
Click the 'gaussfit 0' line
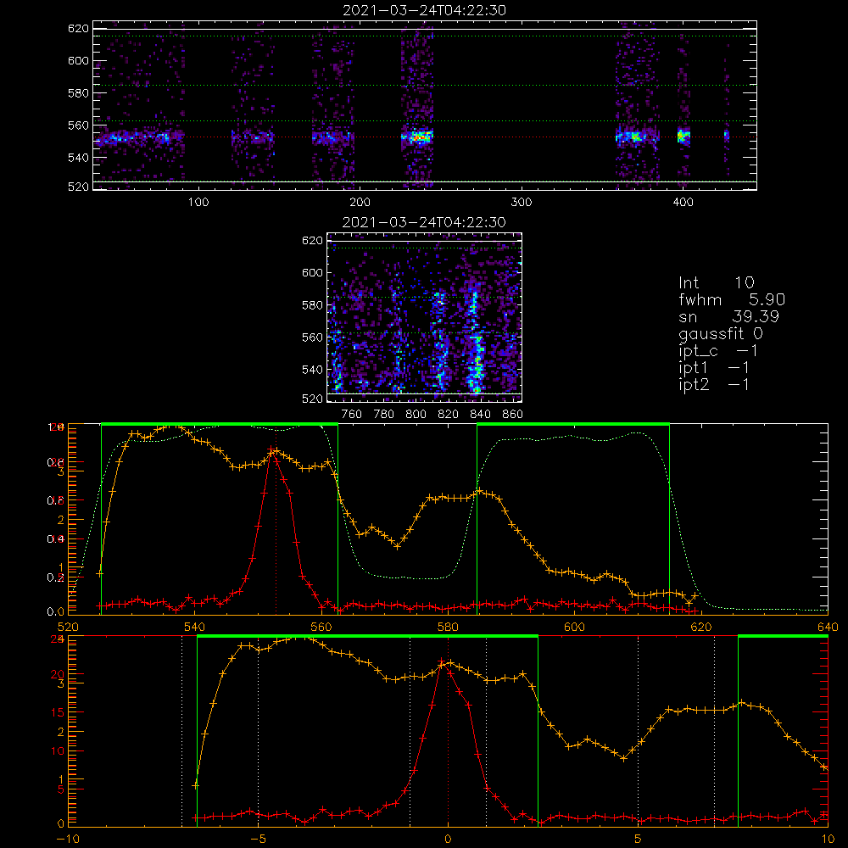point(720,334)
